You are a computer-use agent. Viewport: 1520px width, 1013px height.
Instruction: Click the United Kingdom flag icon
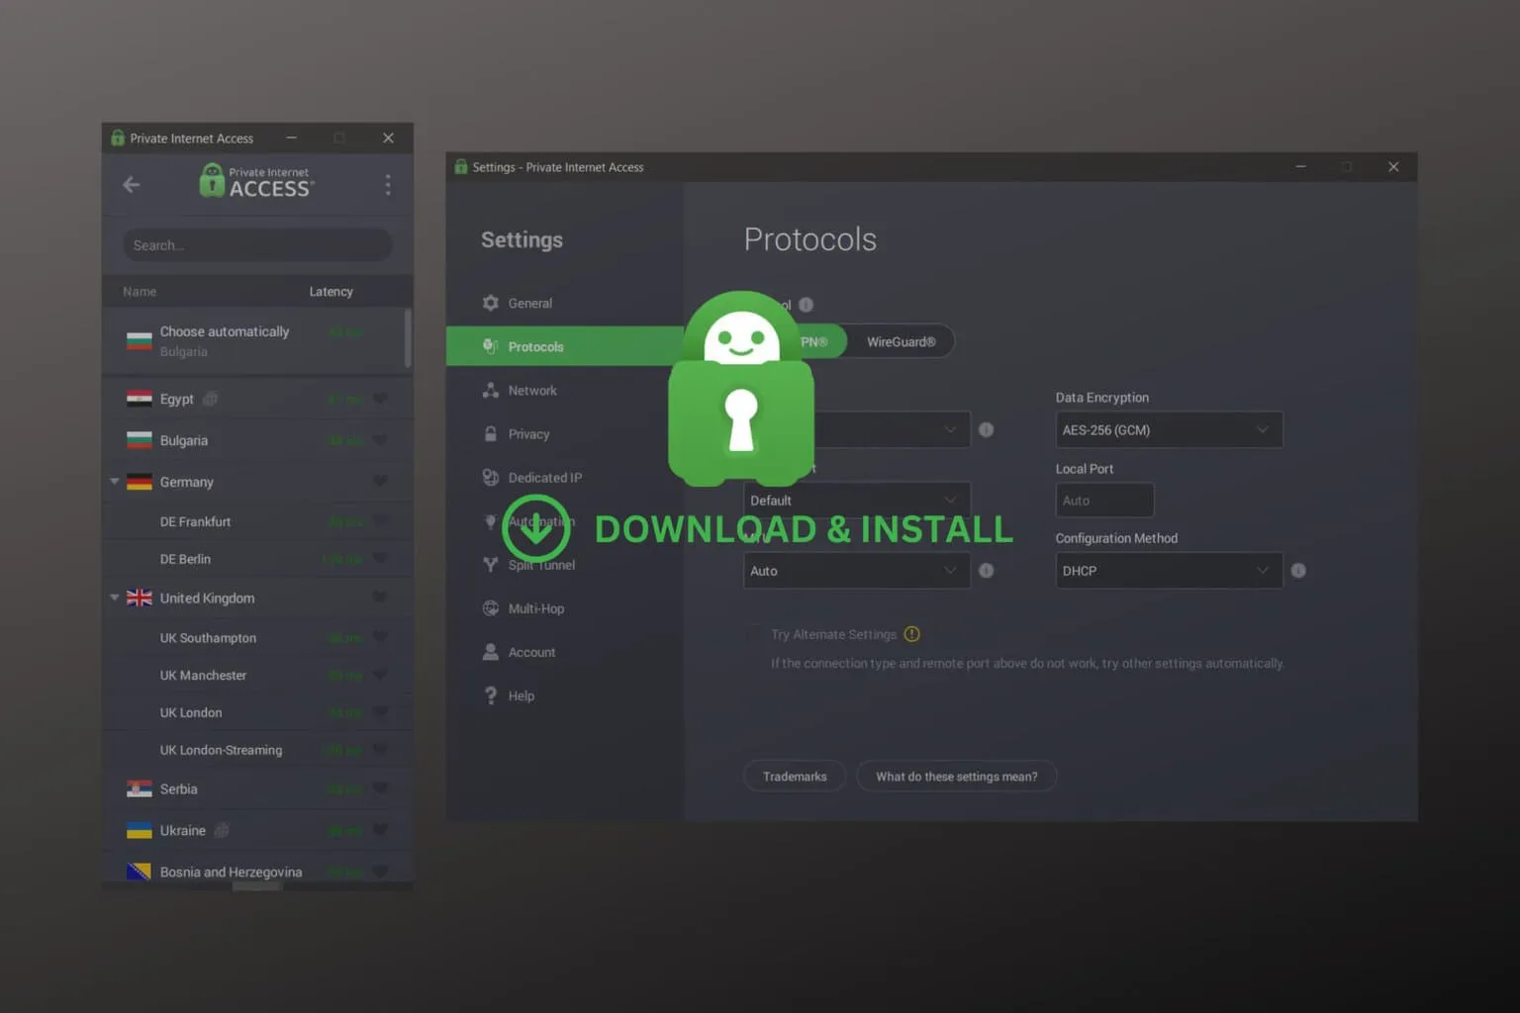pos(140,598)
